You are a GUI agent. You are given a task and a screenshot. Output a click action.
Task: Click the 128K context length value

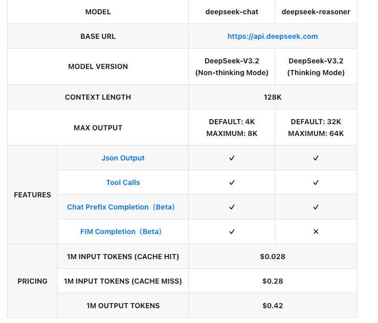[273, 97]
